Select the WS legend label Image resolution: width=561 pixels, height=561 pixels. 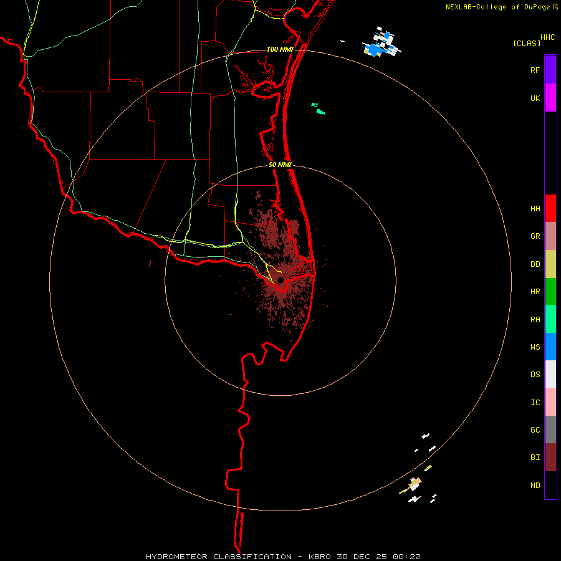pyautogui.click(x=535, y=347)
